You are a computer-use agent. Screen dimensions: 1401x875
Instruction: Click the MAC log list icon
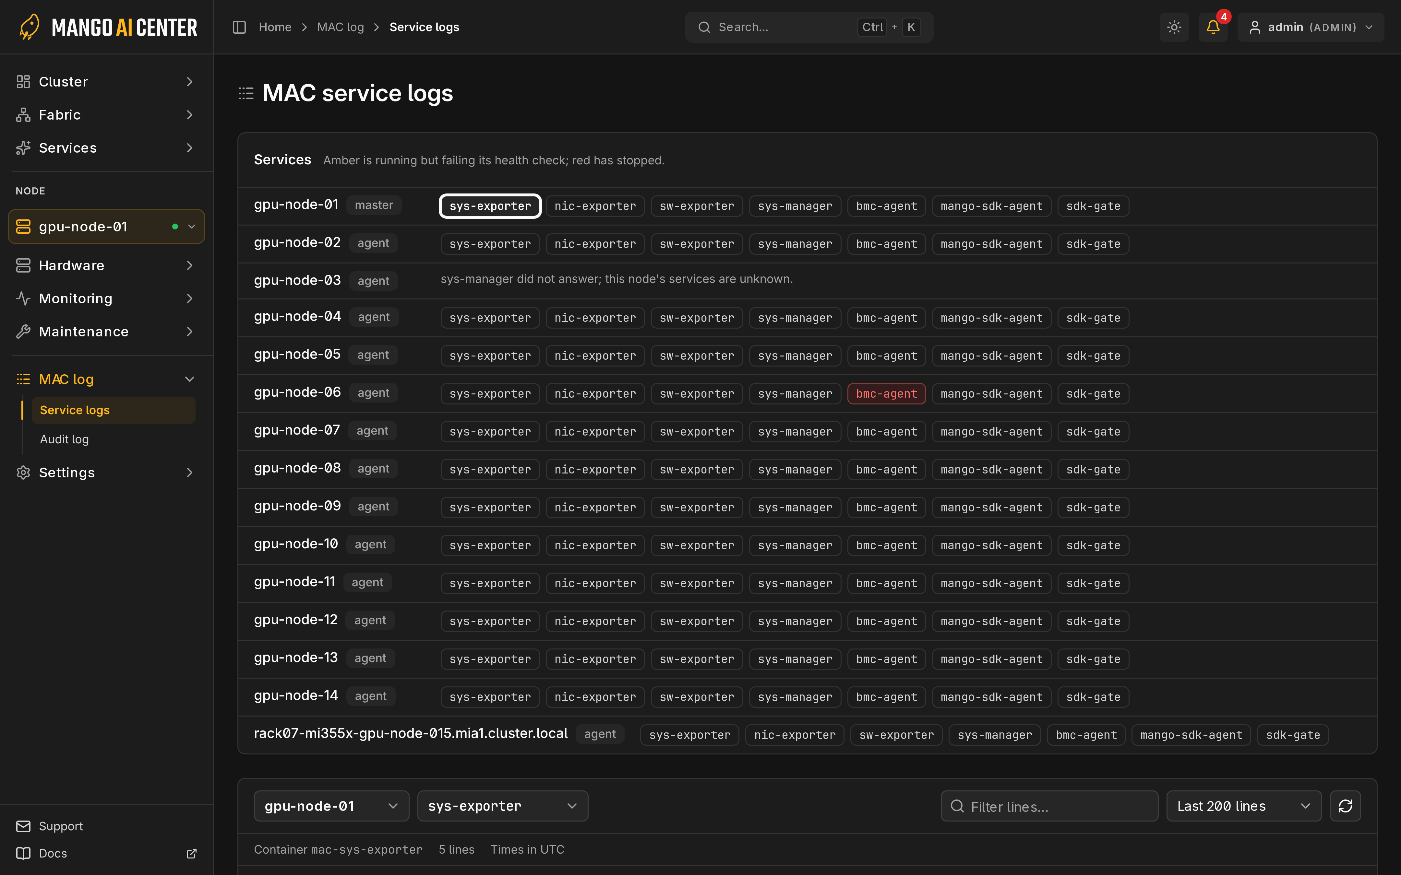[x=23, y=379]
